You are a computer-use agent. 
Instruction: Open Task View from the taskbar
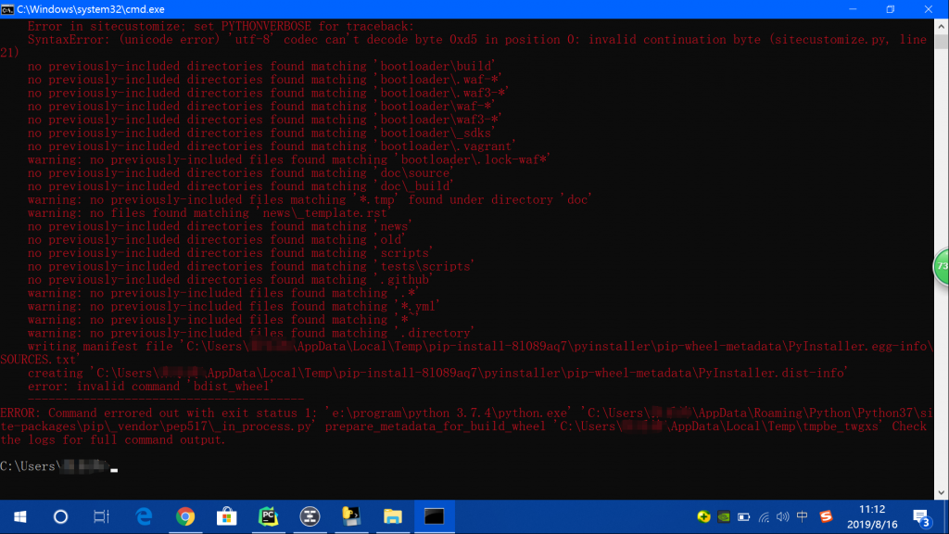pos(102,516)
